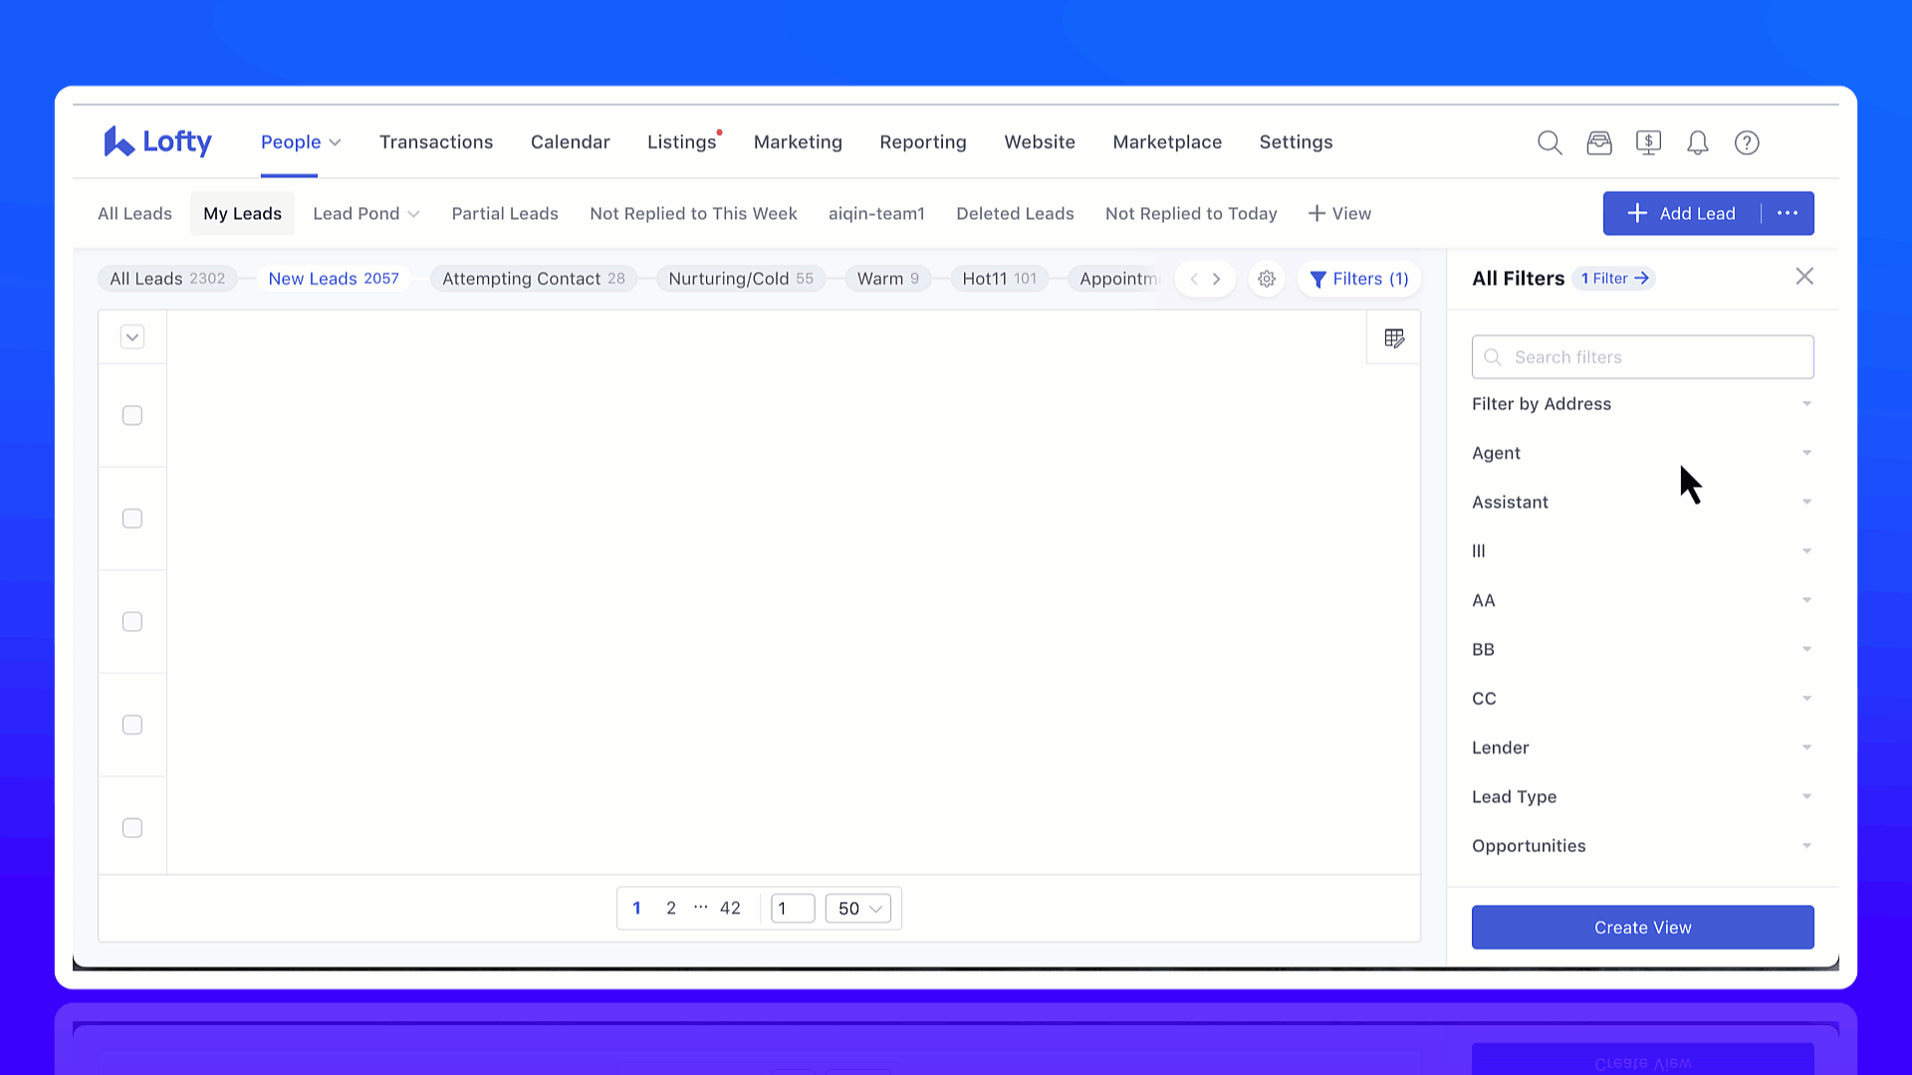
Task: Open the Transactions menu
Action: (x=436, y=142)
